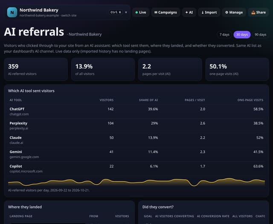Click Perplexity visitors value 104
This screenshot has width=273, height=224.
click(110, 124)
